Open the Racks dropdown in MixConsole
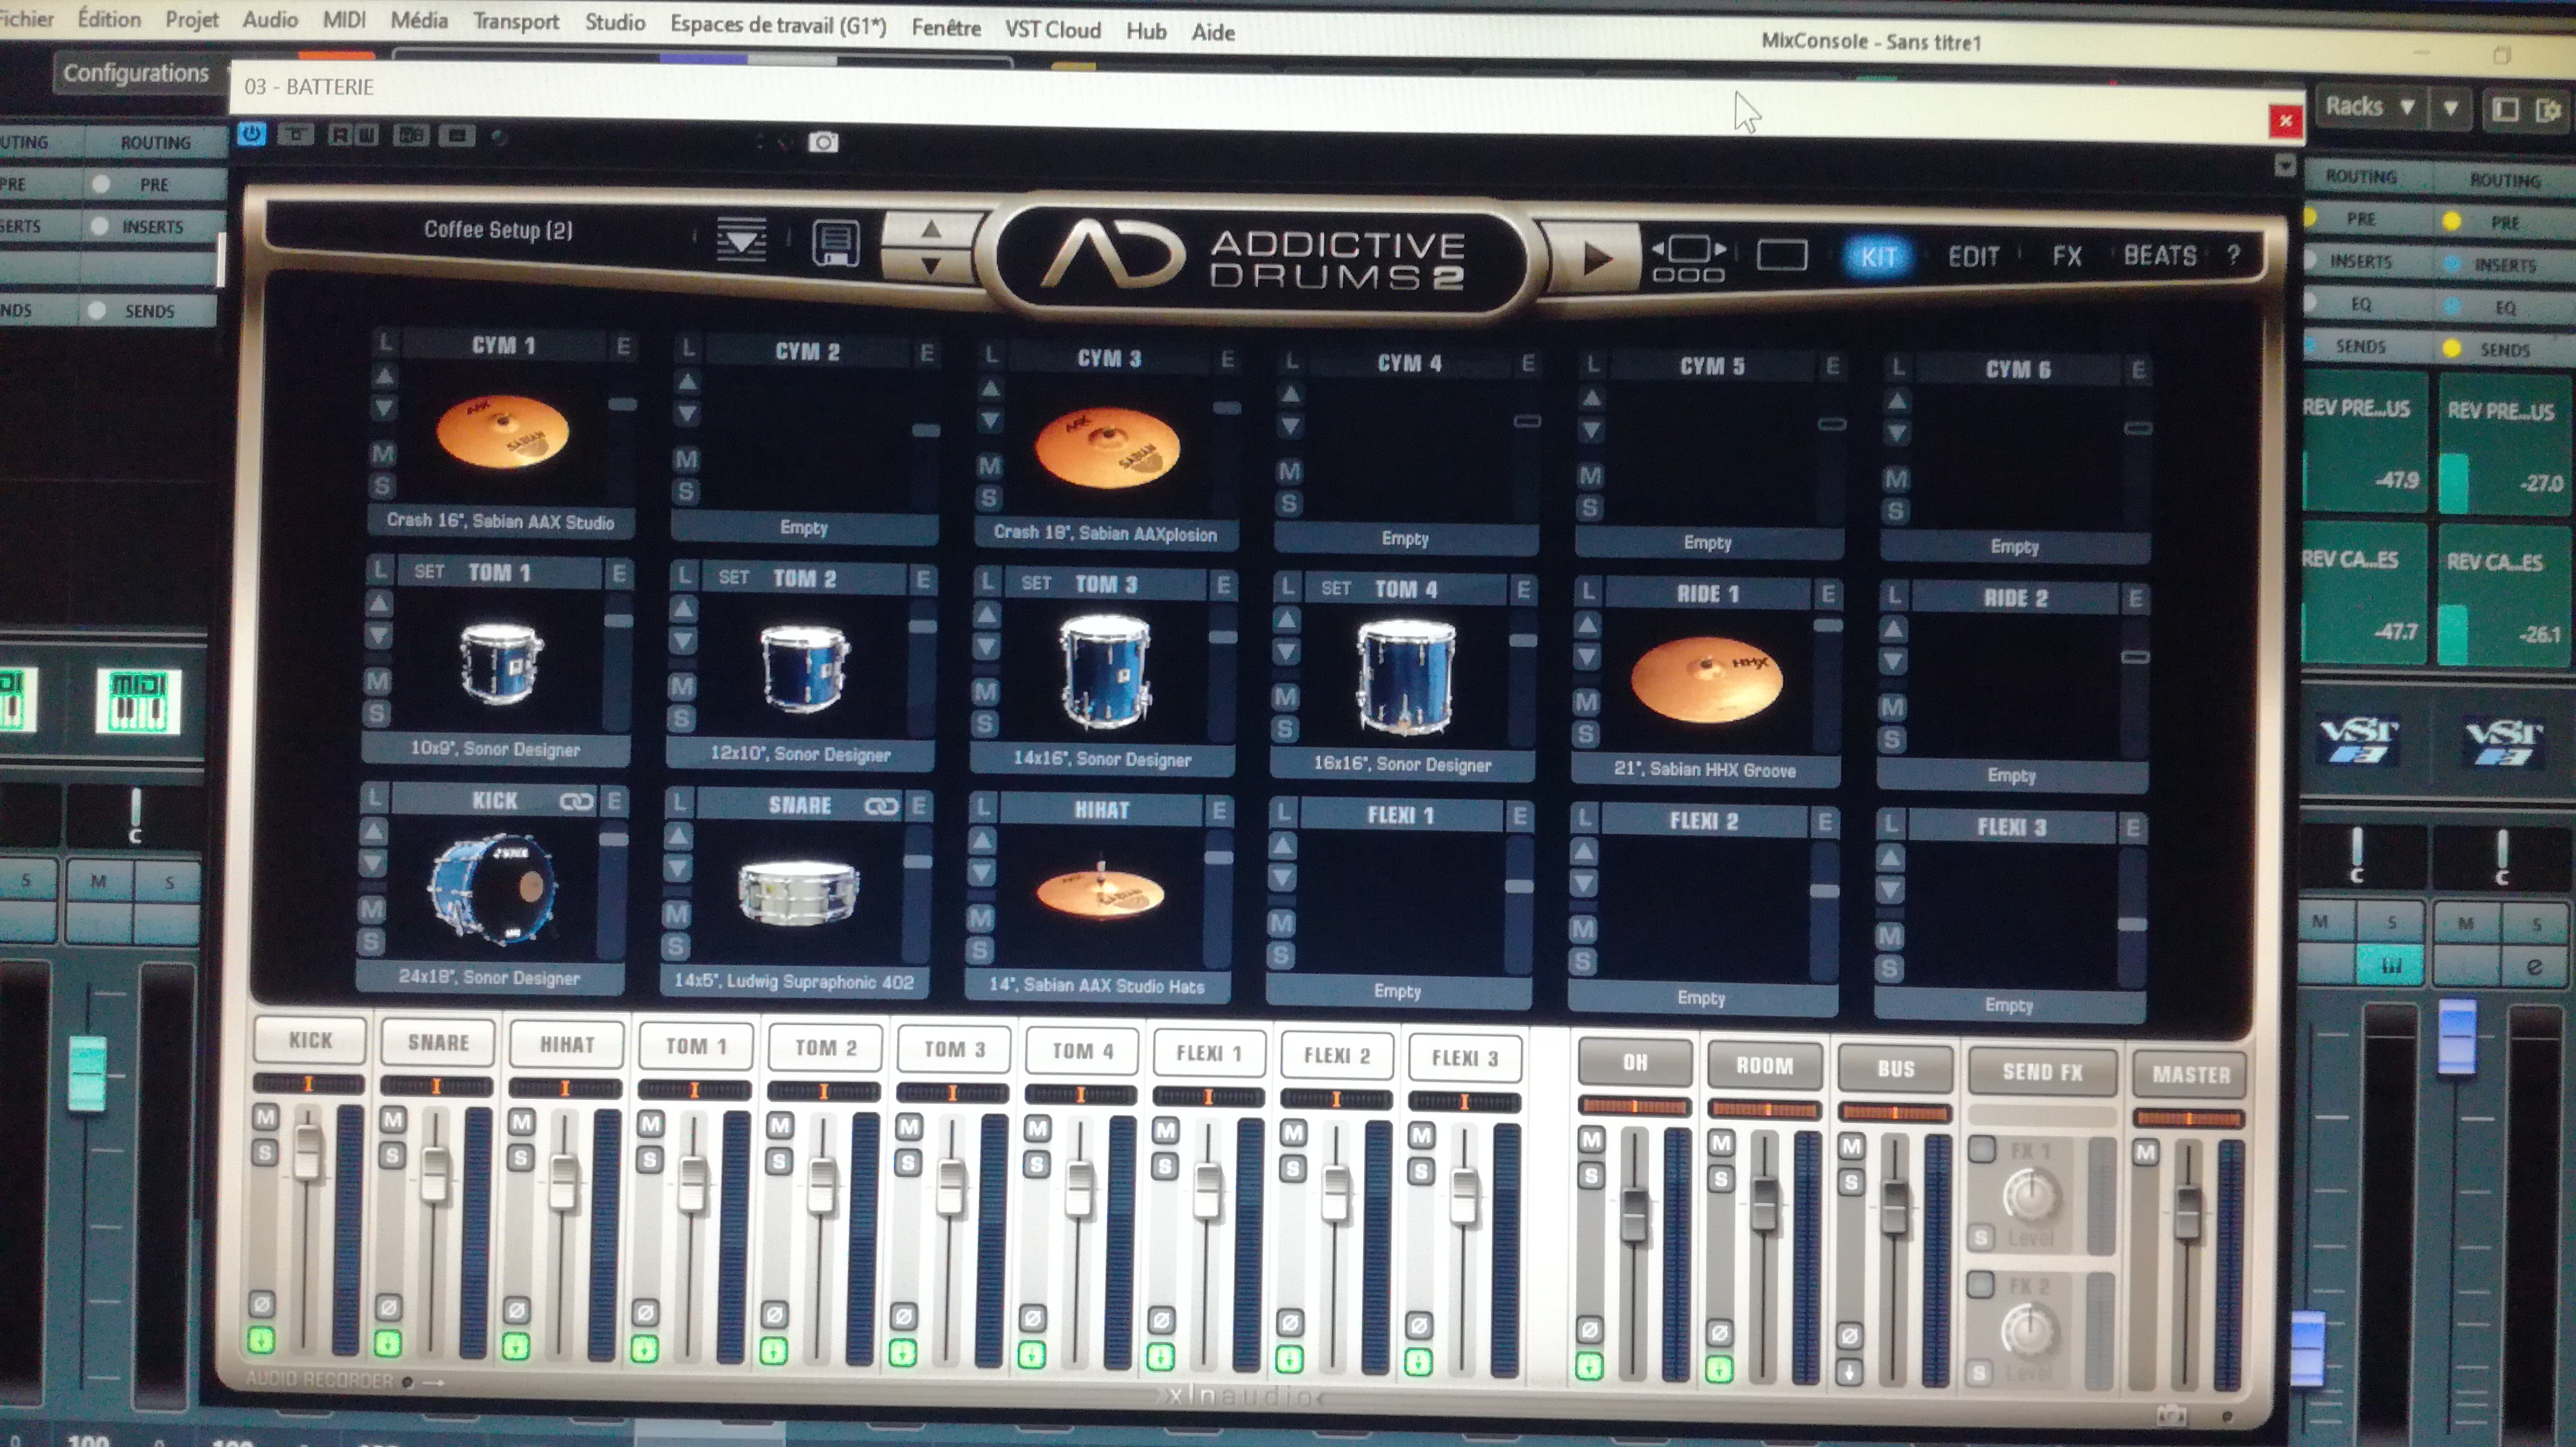This screenshot has width=2576, height=1447. pyautogui.click(x=2370, y=106)
